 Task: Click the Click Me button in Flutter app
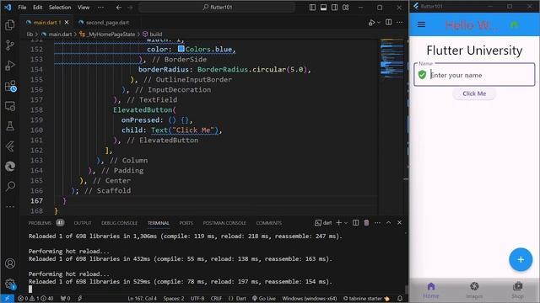(x=474, y=93)
